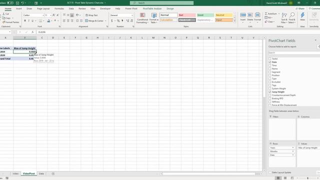
Task: Open the Row Labels filter dropdown
Action: coord(11,48)
